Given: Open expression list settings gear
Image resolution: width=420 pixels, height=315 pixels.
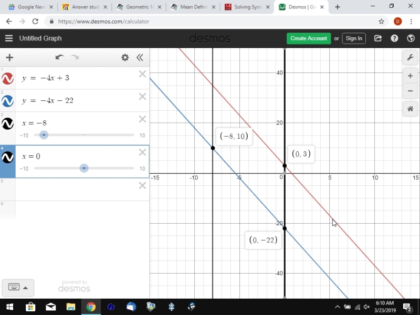Looking at the screenshot, I should coord(125,57).
